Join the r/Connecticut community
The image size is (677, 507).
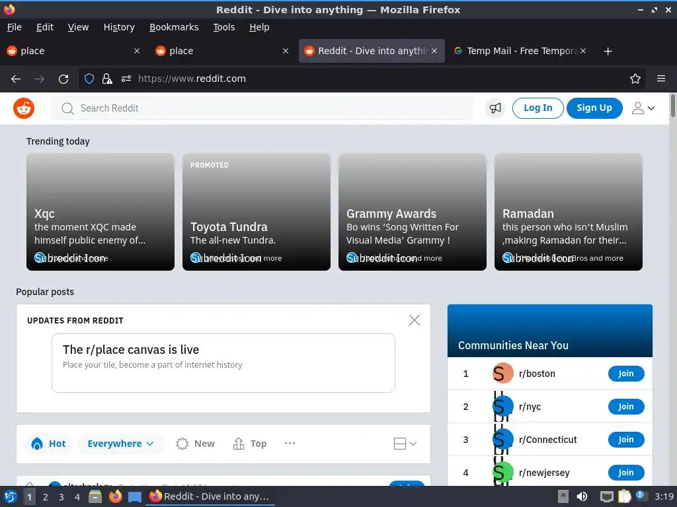coord(626,439)
